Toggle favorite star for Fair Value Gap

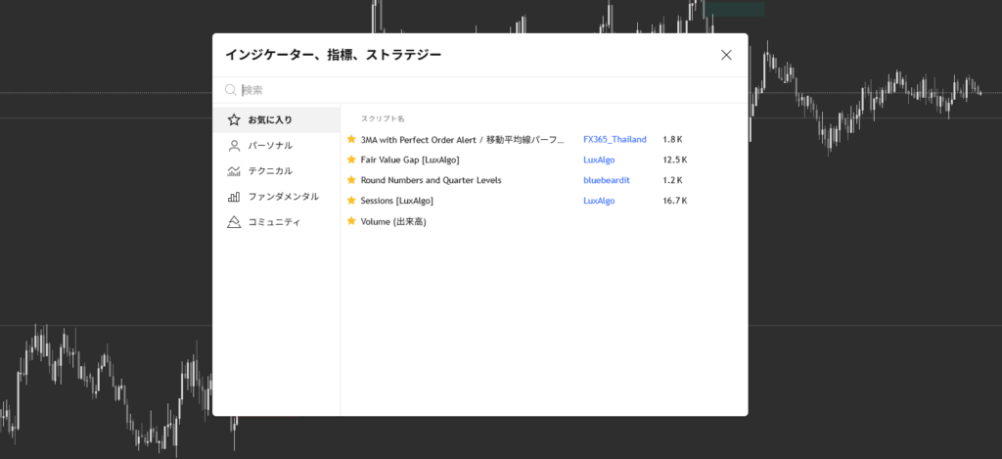(x=351, y=160)
